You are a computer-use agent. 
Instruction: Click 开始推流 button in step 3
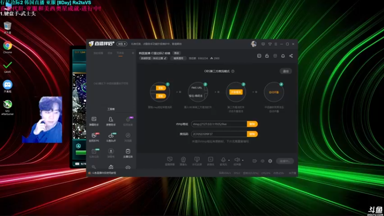coord(236,92)
